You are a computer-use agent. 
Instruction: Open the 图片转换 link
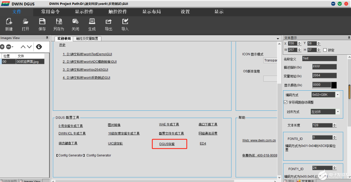pyautogui.click(x=114, y=125)
